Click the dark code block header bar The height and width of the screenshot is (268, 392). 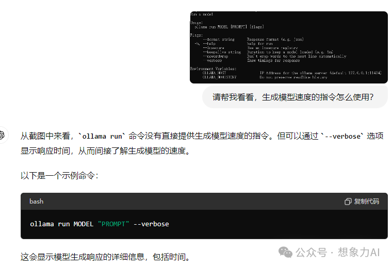click(204, 202)
